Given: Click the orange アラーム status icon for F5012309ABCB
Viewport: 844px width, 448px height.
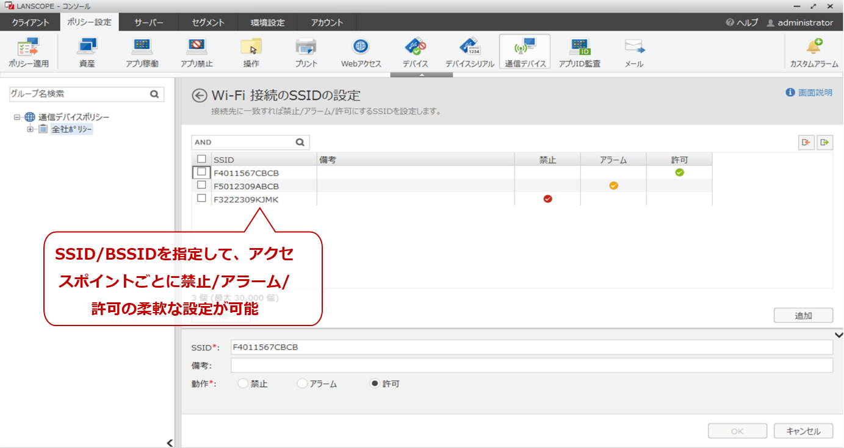Looking at the screenshot, I should pyautogui.click(x=613, y=185).
